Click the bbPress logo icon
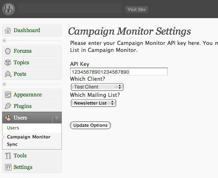The height and width of the screenshot is (178, 218). pos(9,9)
